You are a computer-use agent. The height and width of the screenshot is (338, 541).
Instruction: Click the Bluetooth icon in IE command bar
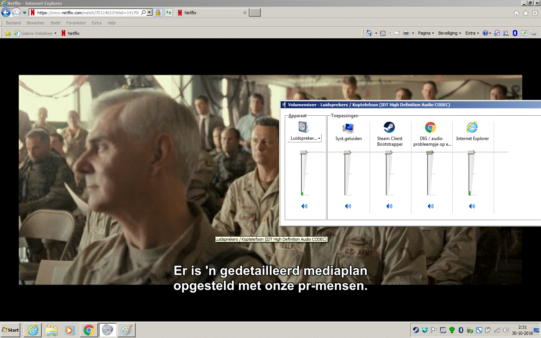(x=515, y=33)
